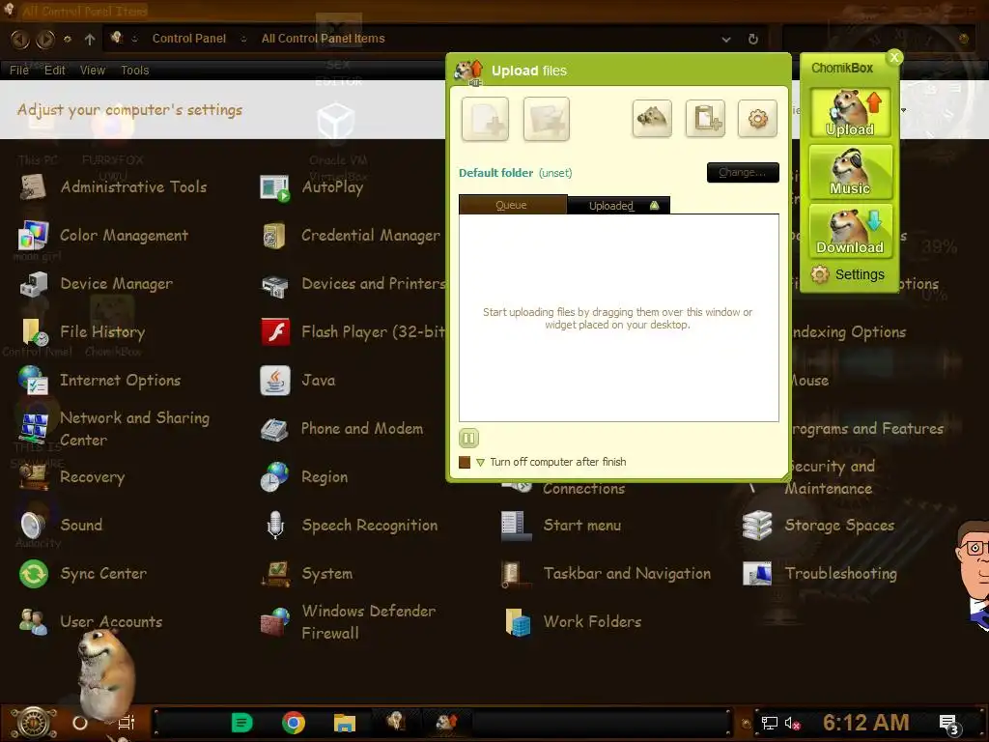Viewport: 989px width, 742px height.
Task: Go back in Control Panel navigation
Action: click(x=20, y=39)
